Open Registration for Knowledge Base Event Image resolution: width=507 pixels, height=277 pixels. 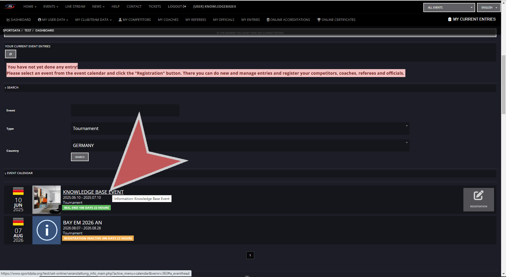[478, 199]
